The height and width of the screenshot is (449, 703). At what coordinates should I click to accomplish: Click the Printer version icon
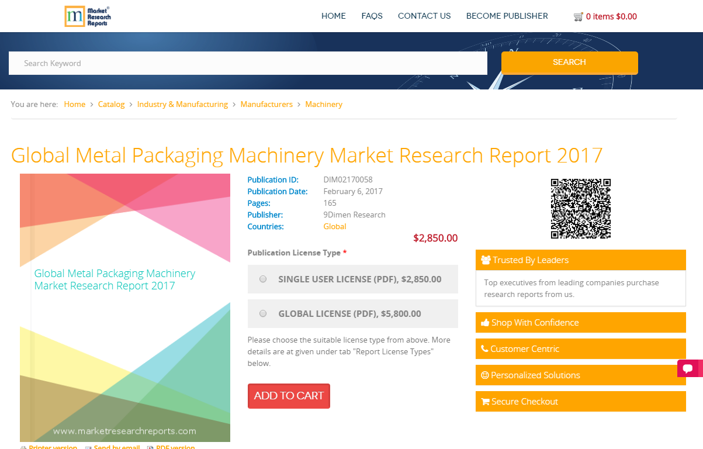(x=23, y=447)
